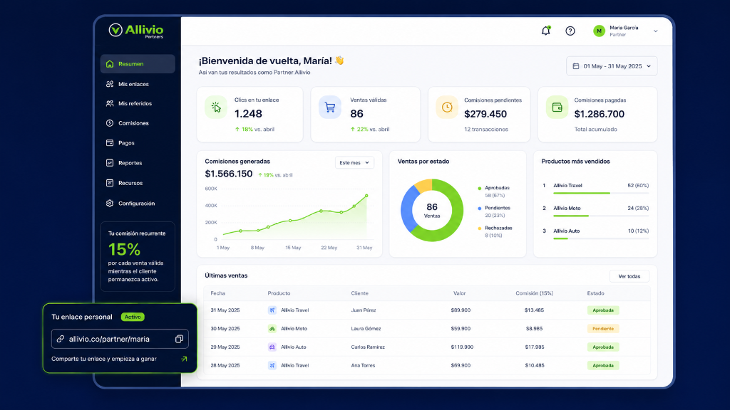
Task: Click the Comisión (15%) column header
Action: click(x=534, y=293)
